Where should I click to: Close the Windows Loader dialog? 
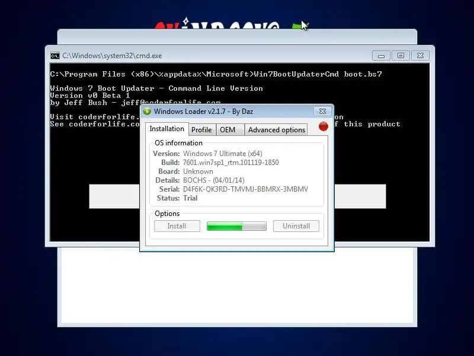tap(322, 111)
